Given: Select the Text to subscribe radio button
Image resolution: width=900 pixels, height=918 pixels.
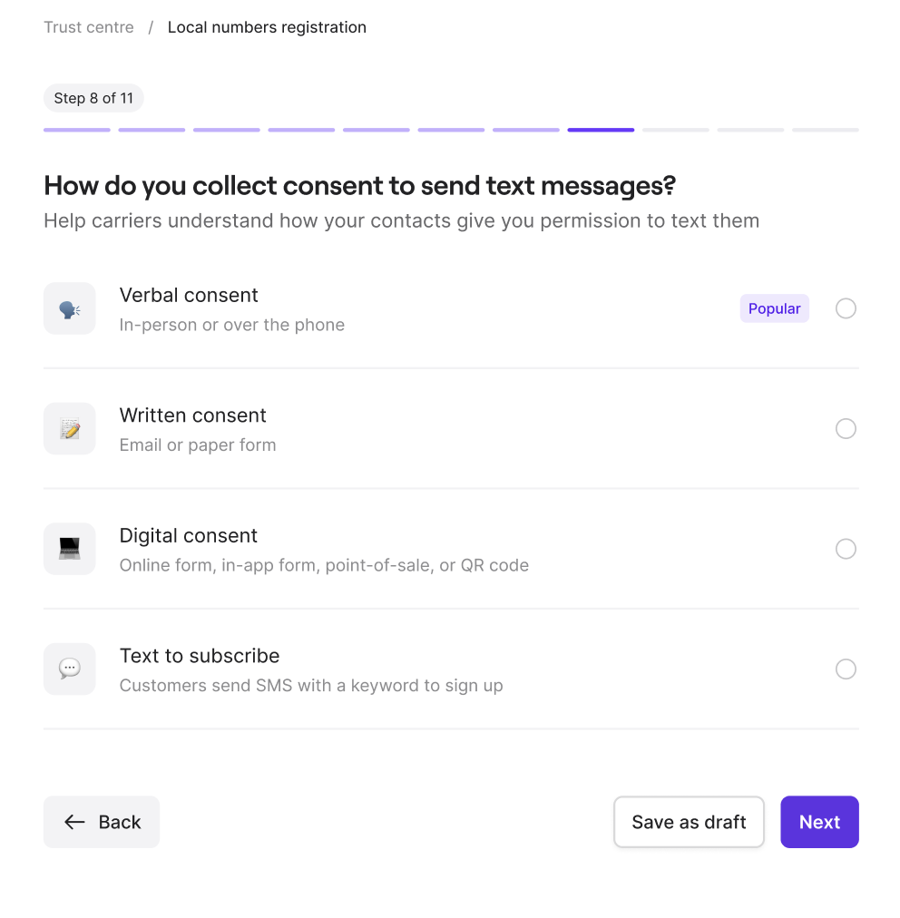Looking at the screenshot, I should pyautogui.click(x=846, y=669).
